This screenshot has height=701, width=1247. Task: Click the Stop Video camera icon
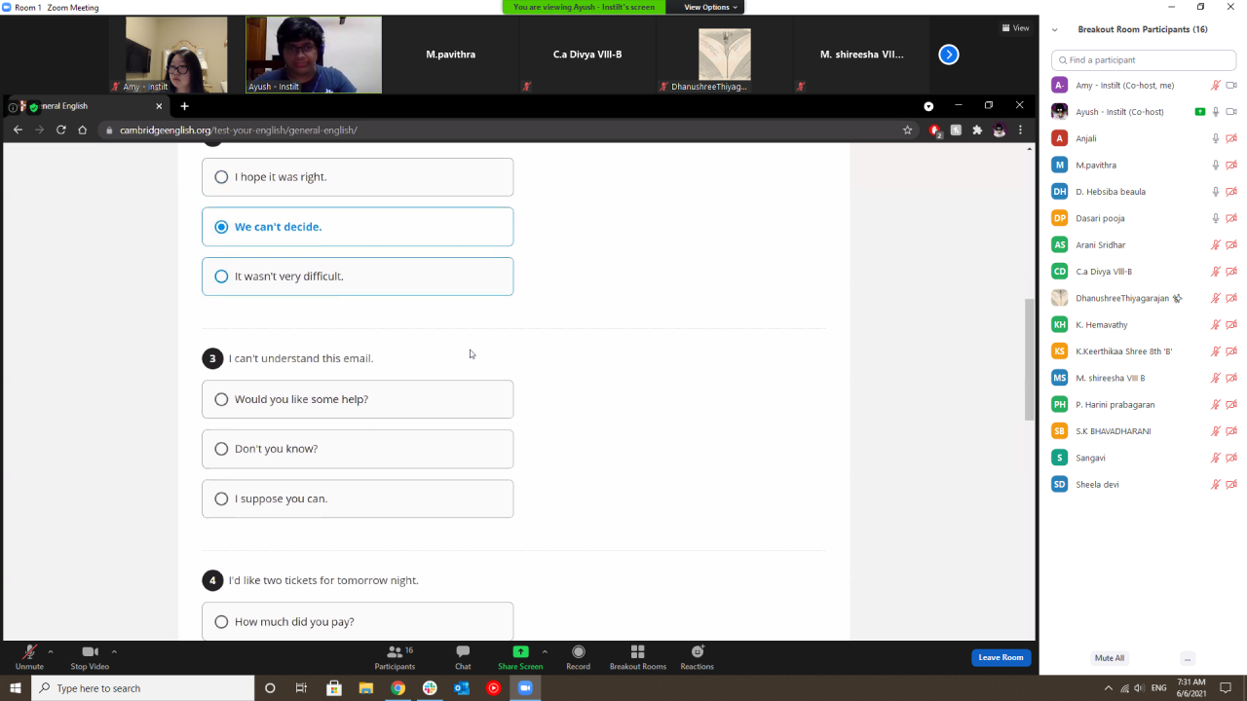point(90,652)
